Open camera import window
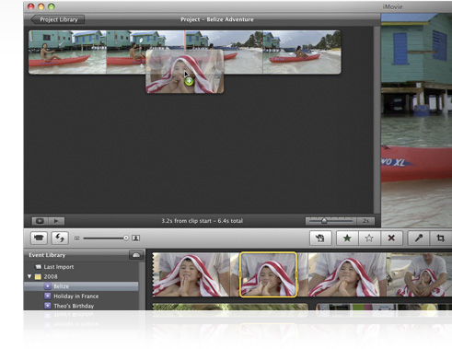Screen dimensions: 452x349 click(x=39, y=238)
